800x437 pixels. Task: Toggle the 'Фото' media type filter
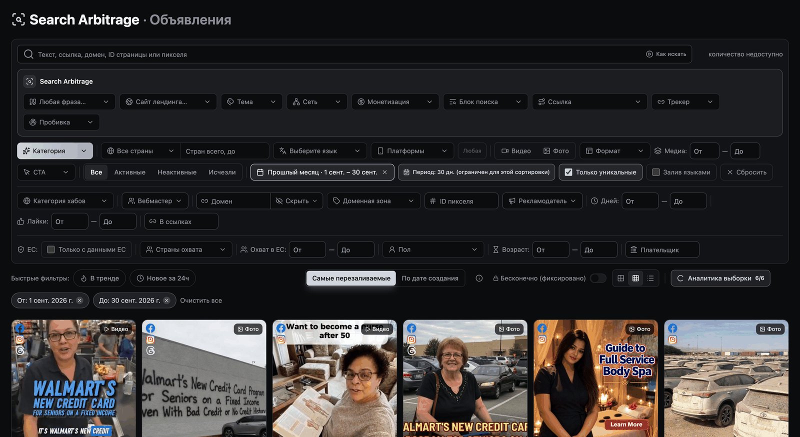point(556,151)
